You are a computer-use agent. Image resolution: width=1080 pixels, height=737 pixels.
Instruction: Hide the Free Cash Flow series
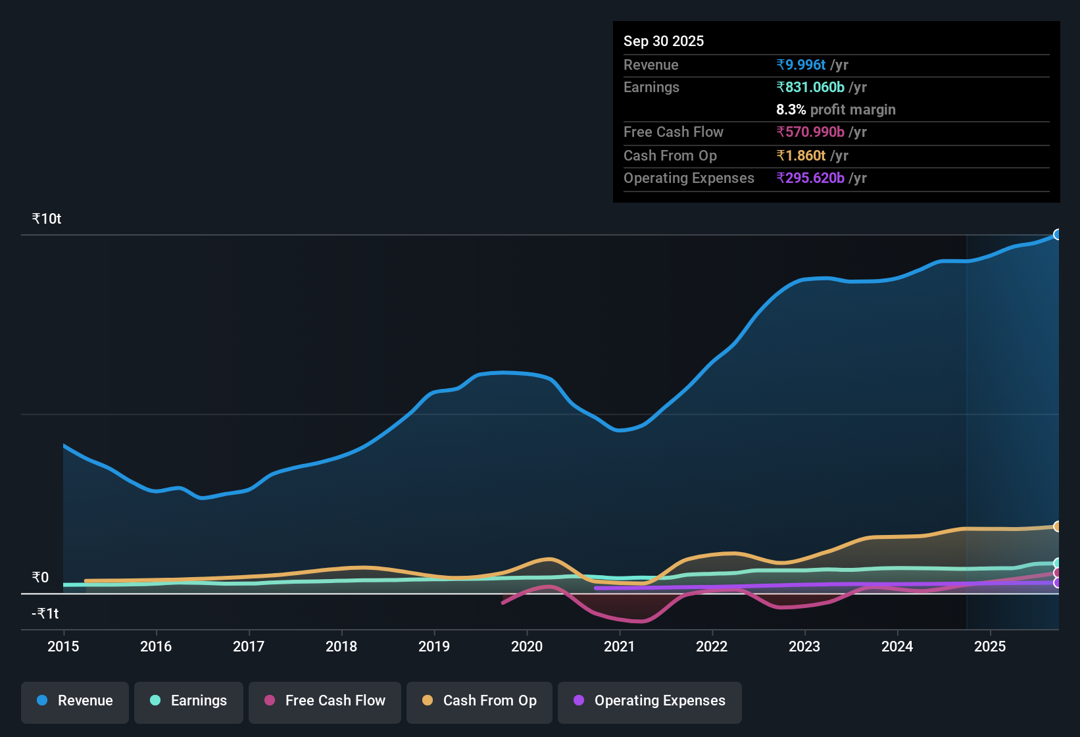click(x=324, y=701)
